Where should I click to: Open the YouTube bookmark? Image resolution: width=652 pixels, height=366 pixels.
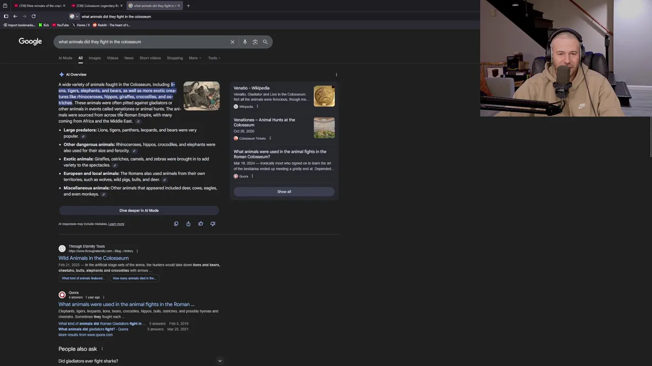tap(61, 25)
